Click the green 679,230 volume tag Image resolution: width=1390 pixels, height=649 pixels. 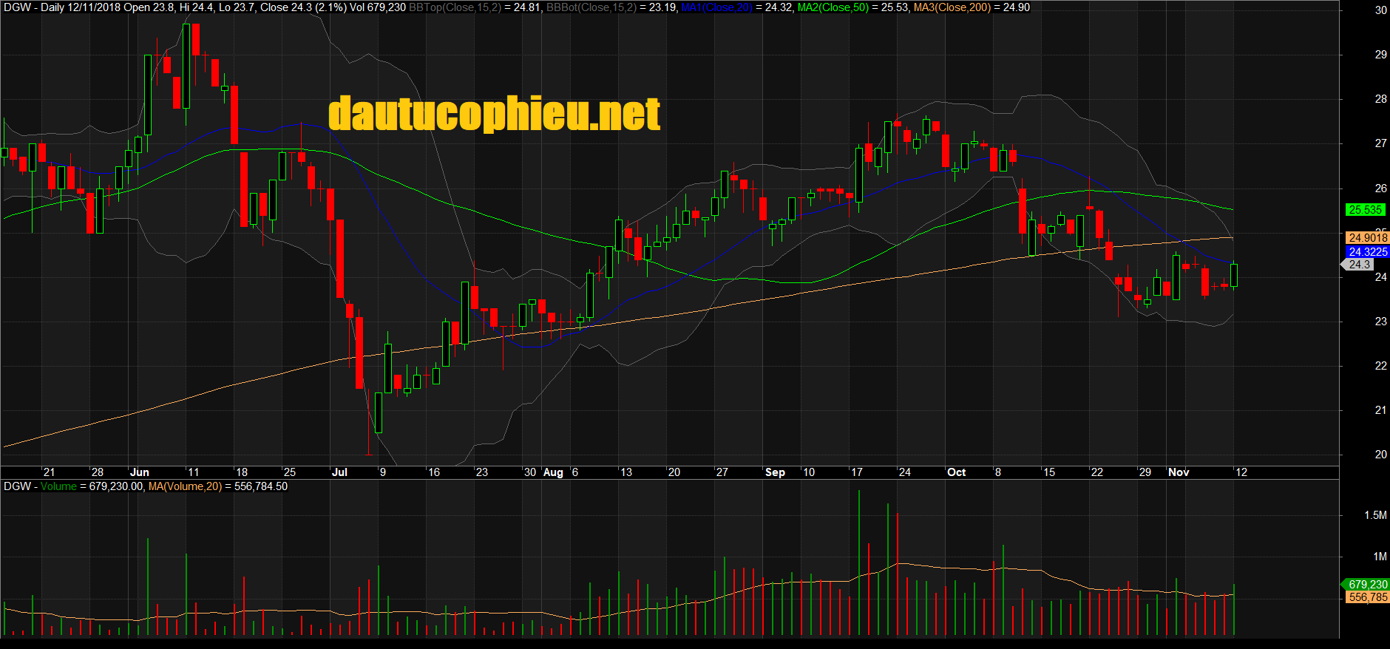(1366, 584)
